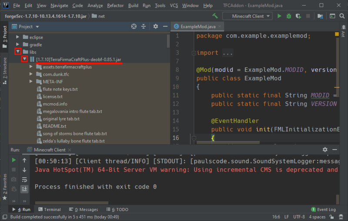Click the Run console horizontal scrollbar

pyautogui.click(x=71, y=203)
